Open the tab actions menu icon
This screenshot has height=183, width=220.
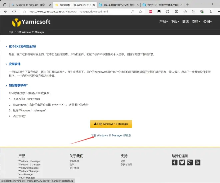coord(5,5)
